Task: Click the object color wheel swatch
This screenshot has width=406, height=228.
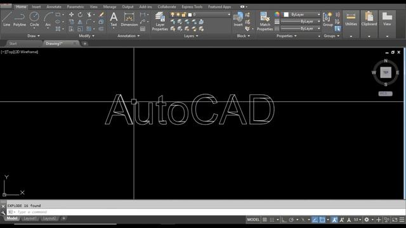Action: [277, 15]
